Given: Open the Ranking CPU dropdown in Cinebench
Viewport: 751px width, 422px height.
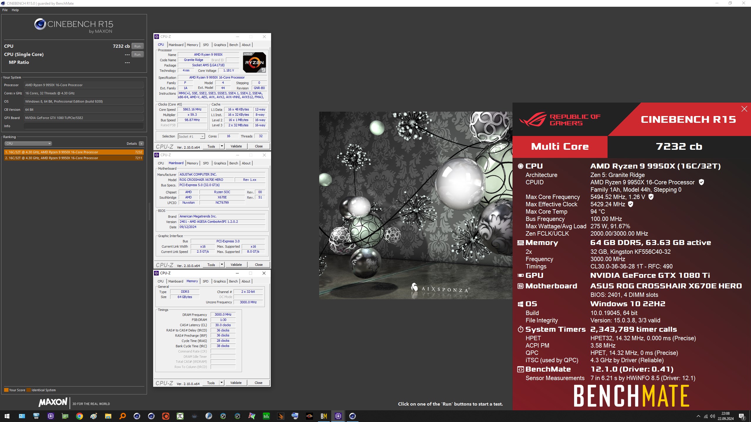Looking at the screenshot, I should [x=28, y=144].
